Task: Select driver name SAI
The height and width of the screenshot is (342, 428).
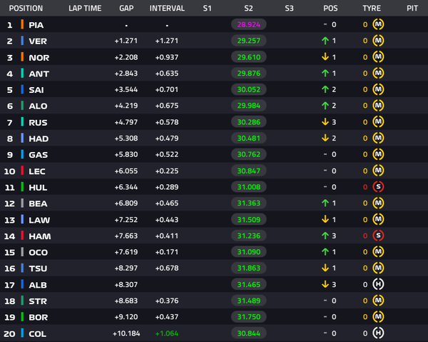Action: tap(36, 90)
